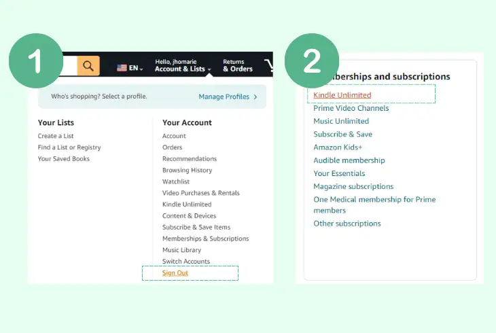
Task: Open Magazine subscriptions link
Action: pos(353,186)
